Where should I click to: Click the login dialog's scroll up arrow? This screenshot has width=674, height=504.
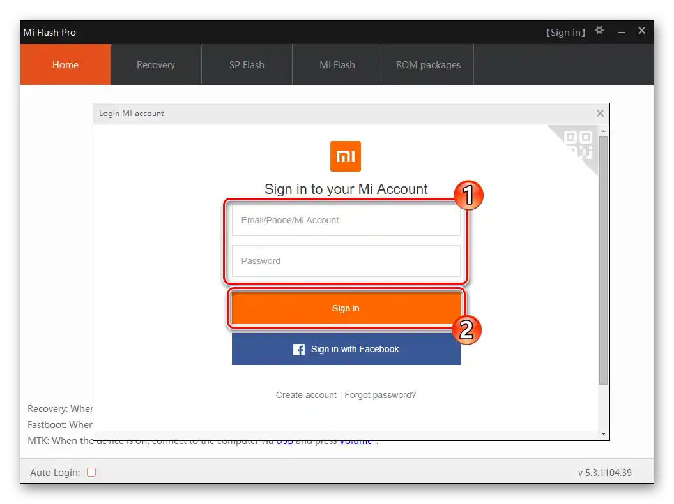click(x=604, y=131)
